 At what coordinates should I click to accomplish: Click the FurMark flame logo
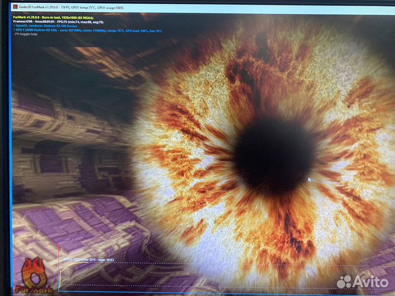point(33,276)
